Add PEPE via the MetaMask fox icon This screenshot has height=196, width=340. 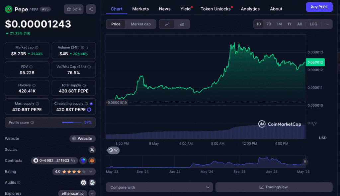click(x=92, y=161)
